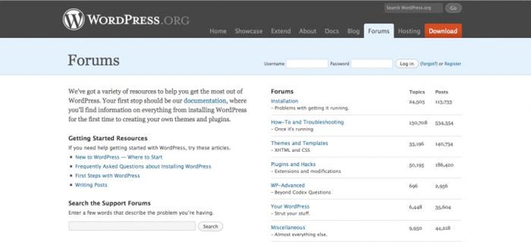Click the support forums Search button
This screenshot has height=242, width=531.
(x=210, y=226)
